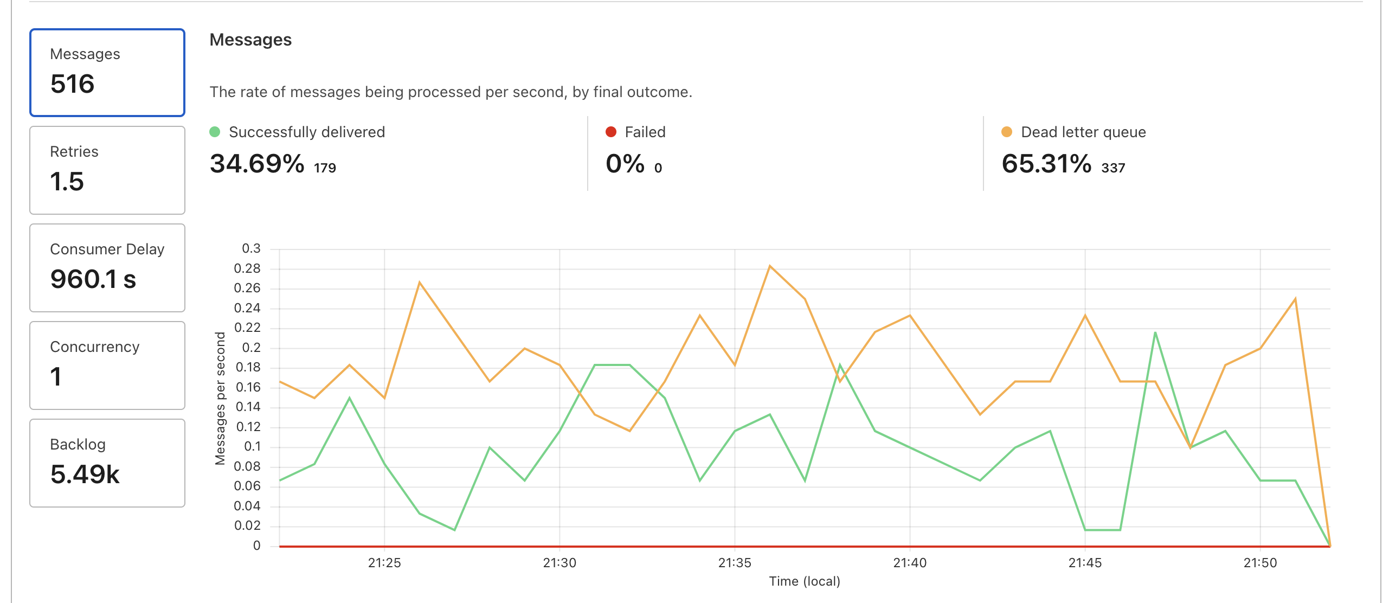Image resolution: width=1389 pixels, height=603 pixels.
Task: Click the 0% Failed value
Action: (x=622, y=164)
